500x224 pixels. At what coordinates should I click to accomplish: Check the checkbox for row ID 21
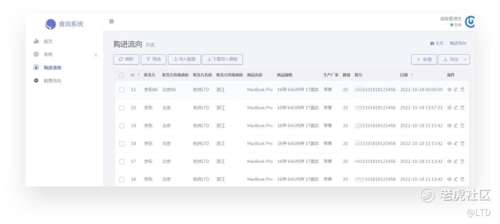pyautogui.click(x=122, y=90)
